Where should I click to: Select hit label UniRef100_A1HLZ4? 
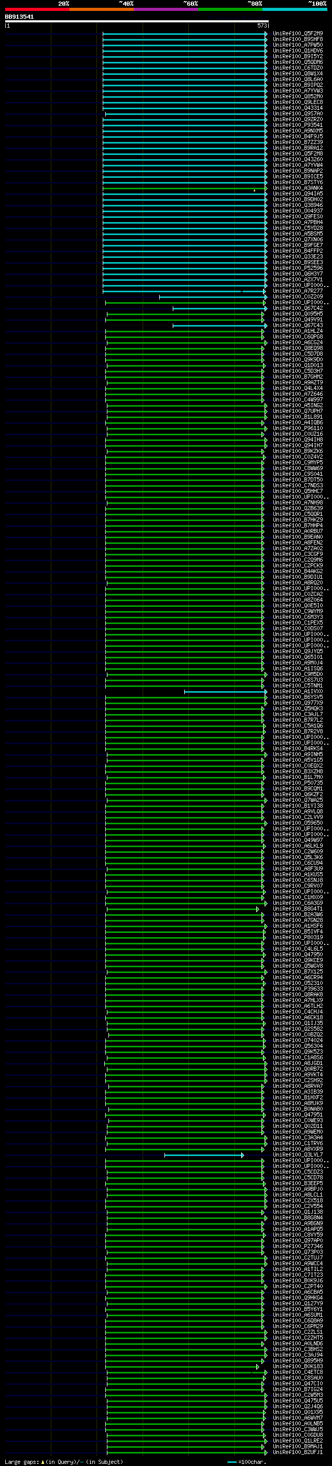[297, 331]
